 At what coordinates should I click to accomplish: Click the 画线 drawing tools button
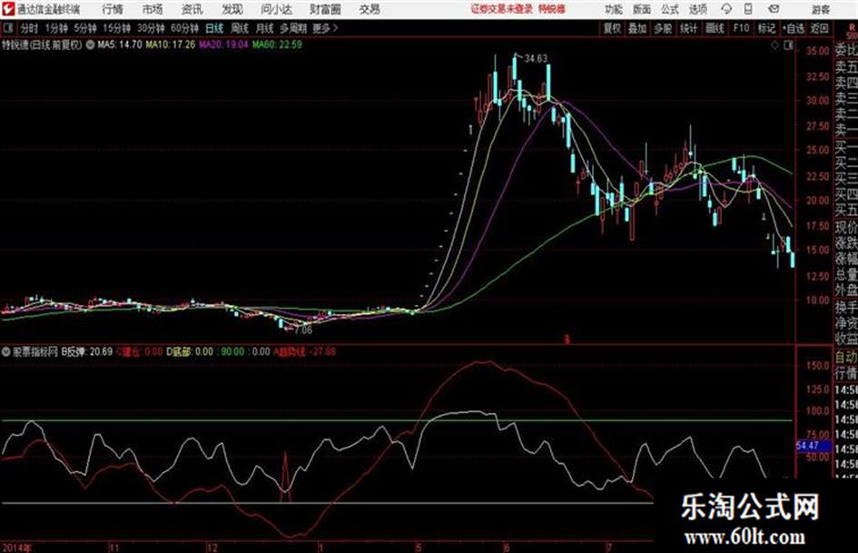[715, 28]
